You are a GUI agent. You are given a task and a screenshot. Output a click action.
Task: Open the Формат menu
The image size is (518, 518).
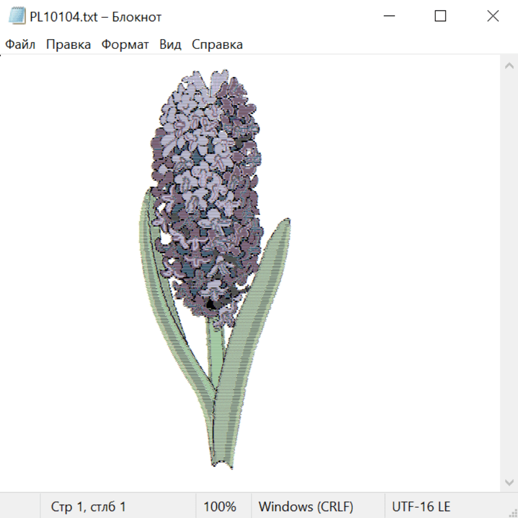(125, 44)
